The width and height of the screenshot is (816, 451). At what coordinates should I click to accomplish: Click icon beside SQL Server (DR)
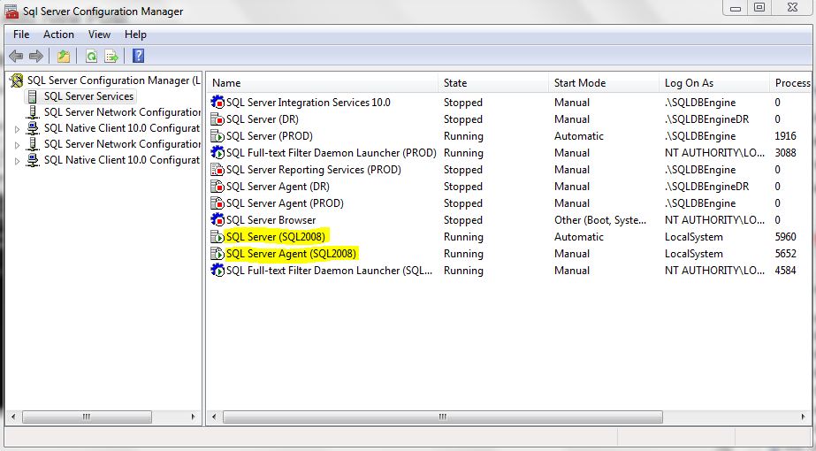click(x=217, y=119)
